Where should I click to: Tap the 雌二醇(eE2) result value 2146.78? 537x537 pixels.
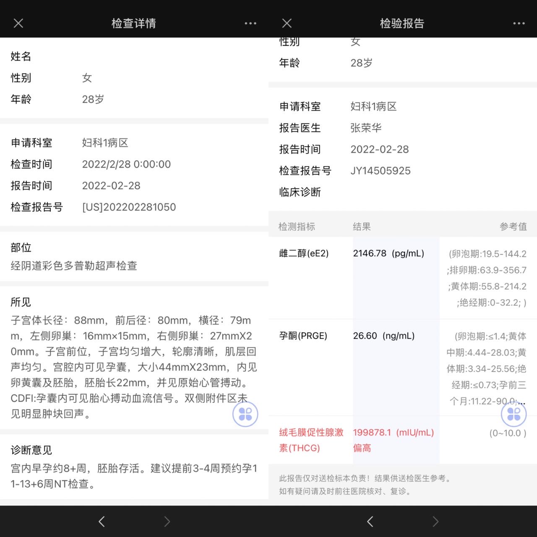370,253
